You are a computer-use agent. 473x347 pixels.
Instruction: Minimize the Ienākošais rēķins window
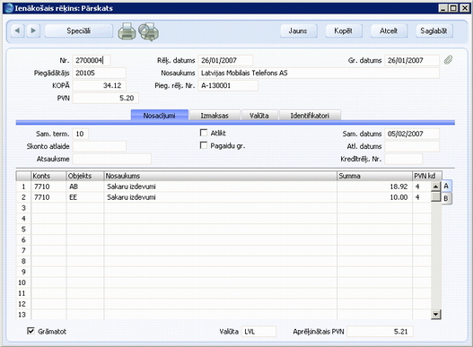pos(442,8)
